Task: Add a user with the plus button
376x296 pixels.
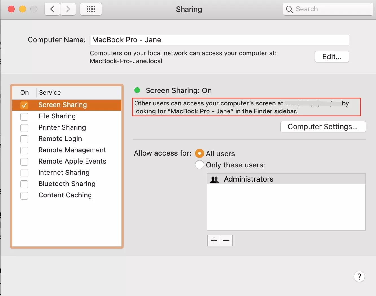Action: pyautogui.click(x=214, y=240)
